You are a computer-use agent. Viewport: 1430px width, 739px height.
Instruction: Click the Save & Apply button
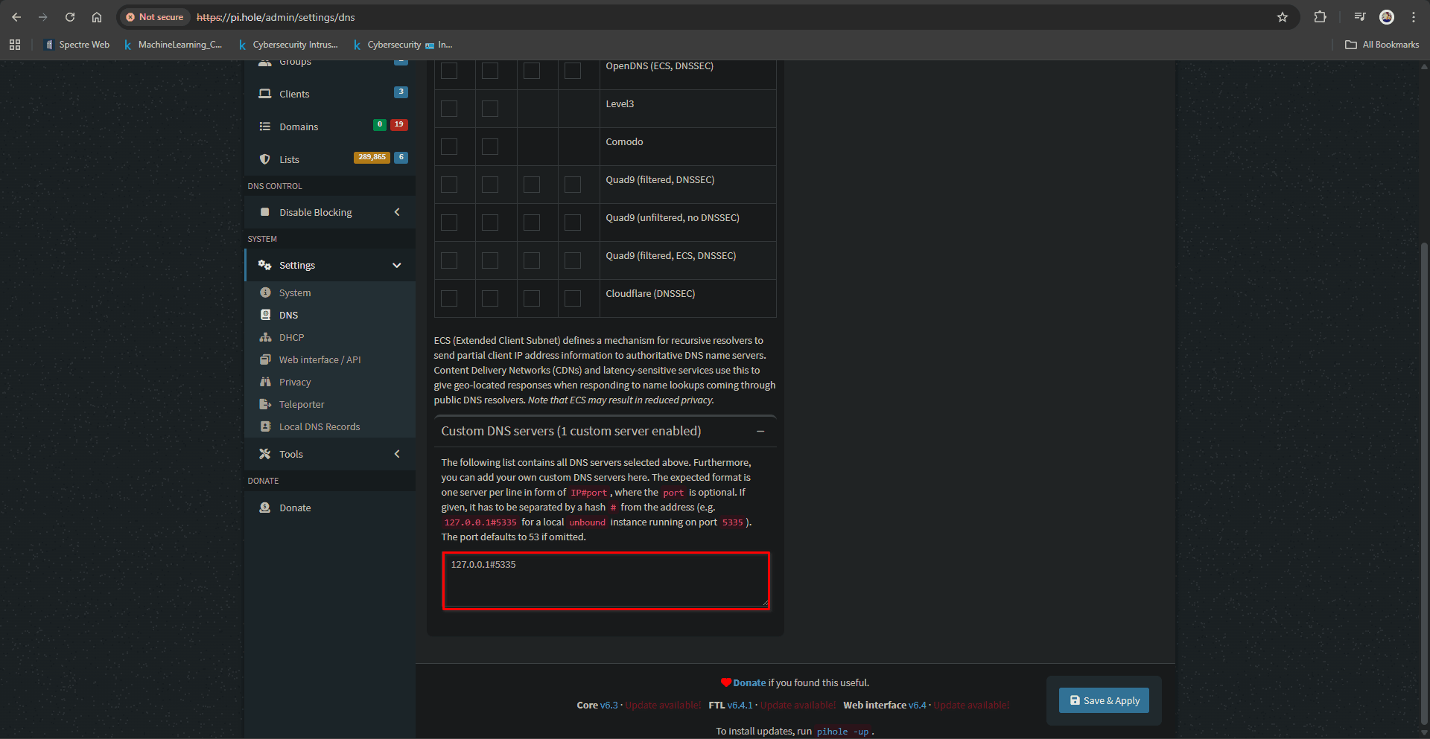1103,700
